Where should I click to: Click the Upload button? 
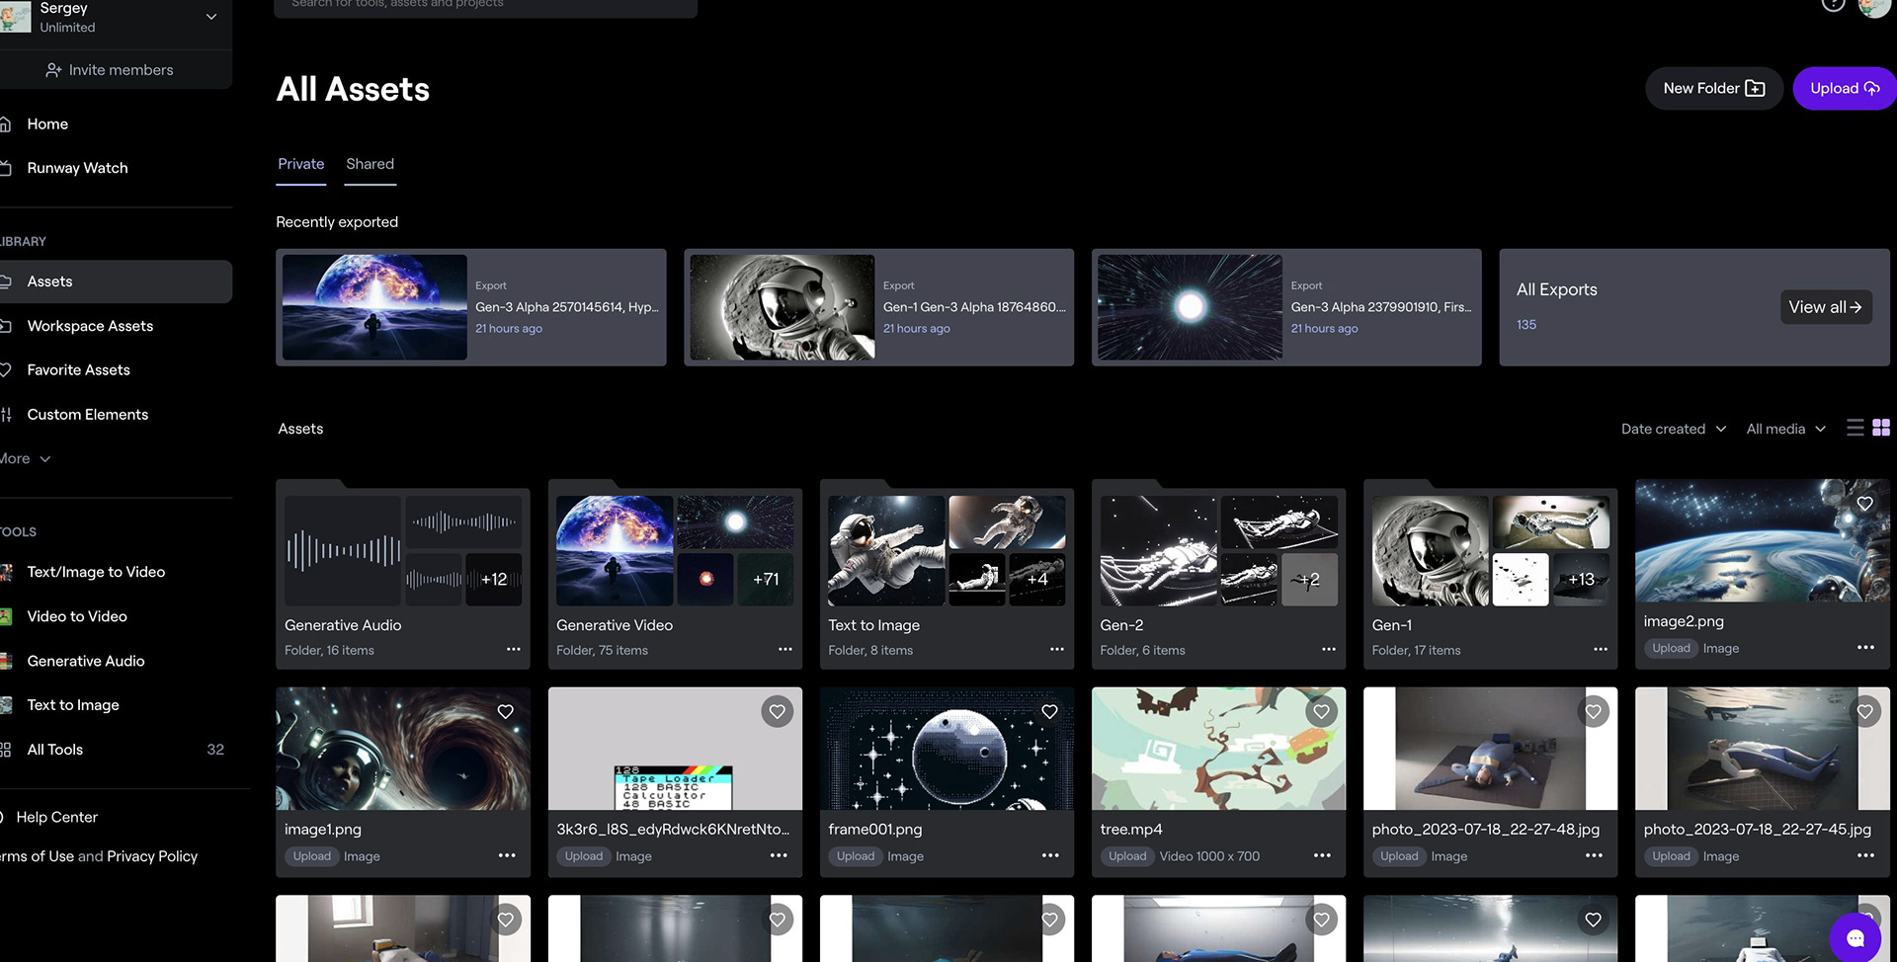pyautogui.click(x=1844, y=88)
